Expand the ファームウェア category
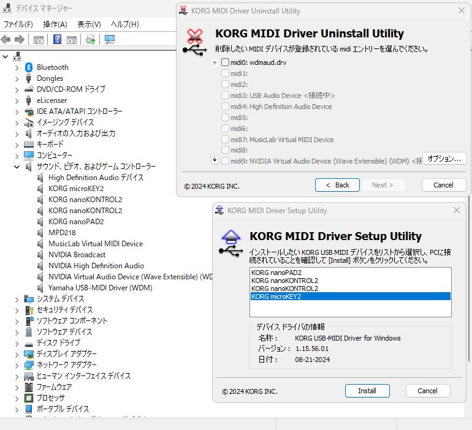The height and width of the screenshot is (430, 472). (x=17, y=387)
